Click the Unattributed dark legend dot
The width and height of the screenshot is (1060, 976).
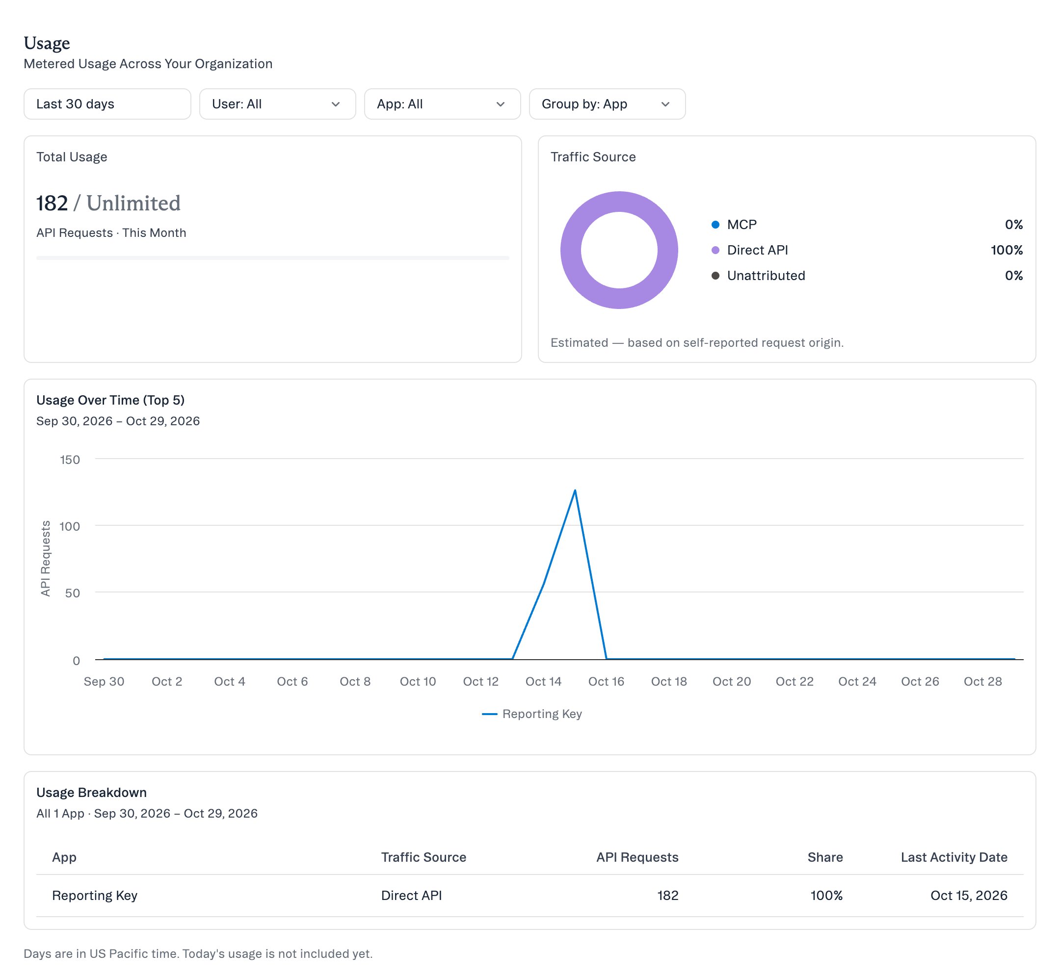pyautogui.click(x=715, y=275)
